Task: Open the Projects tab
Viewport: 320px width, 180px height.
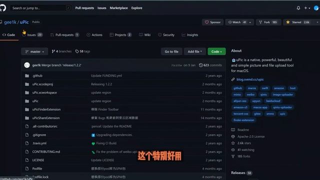Action: [x=120, y=35]
